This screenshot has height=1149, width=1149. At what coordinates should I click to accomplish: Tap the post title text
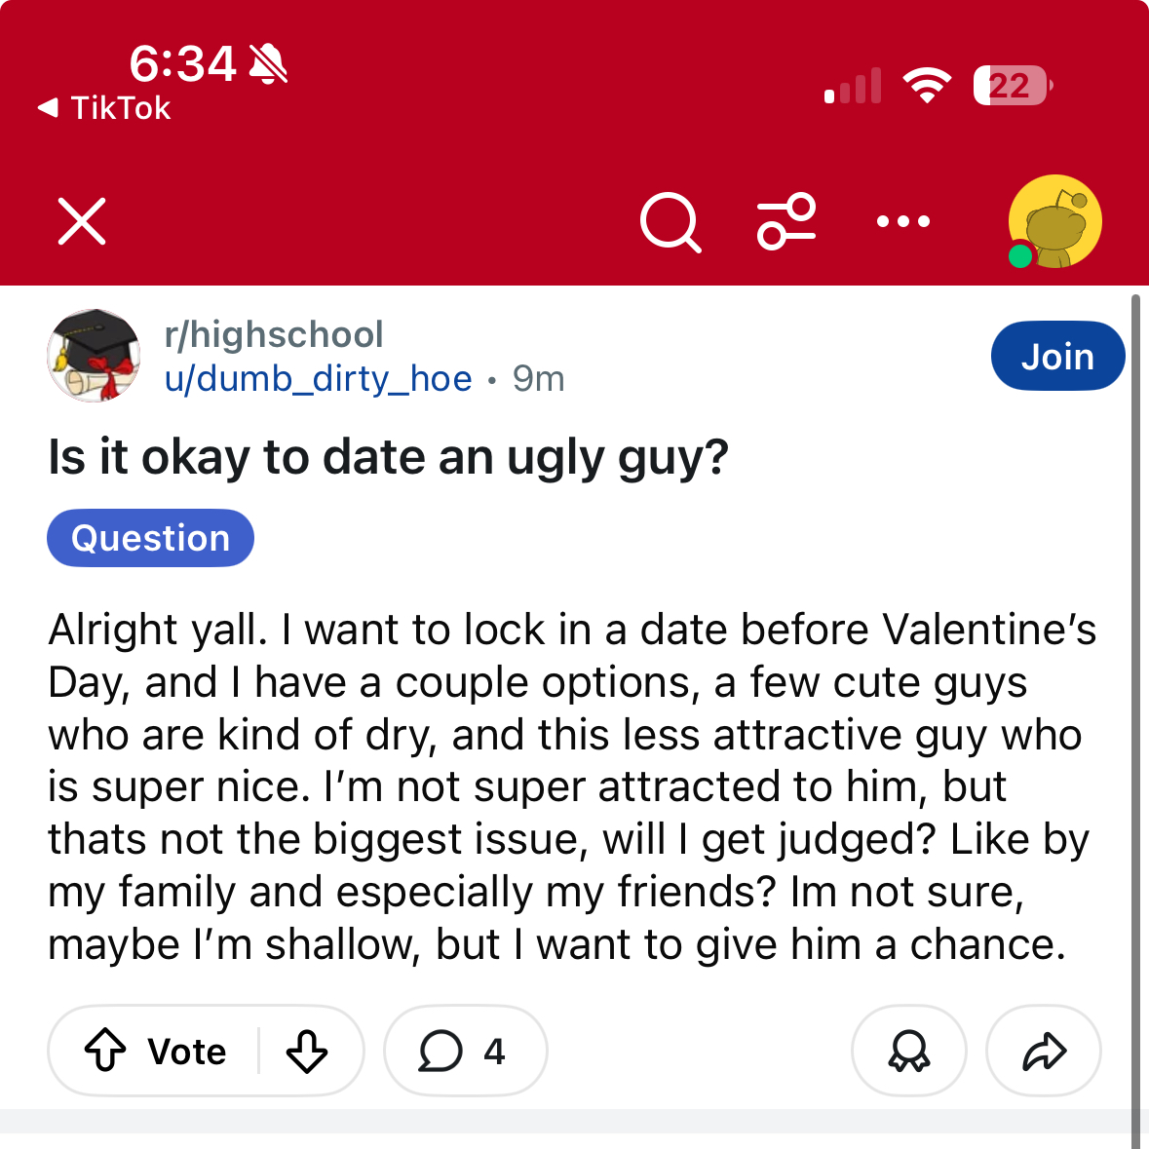(x=388, y=457)
